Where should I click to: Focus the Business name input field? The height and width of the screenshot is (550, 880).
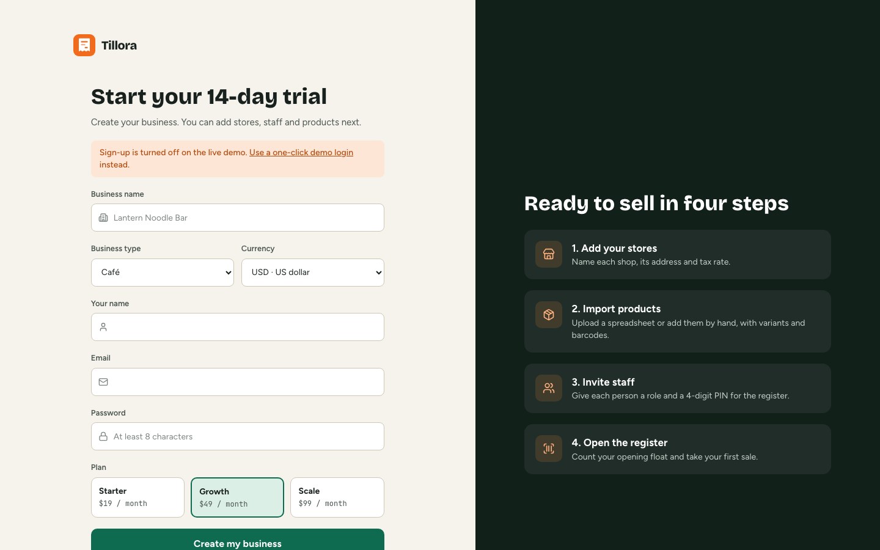point(238,218)
